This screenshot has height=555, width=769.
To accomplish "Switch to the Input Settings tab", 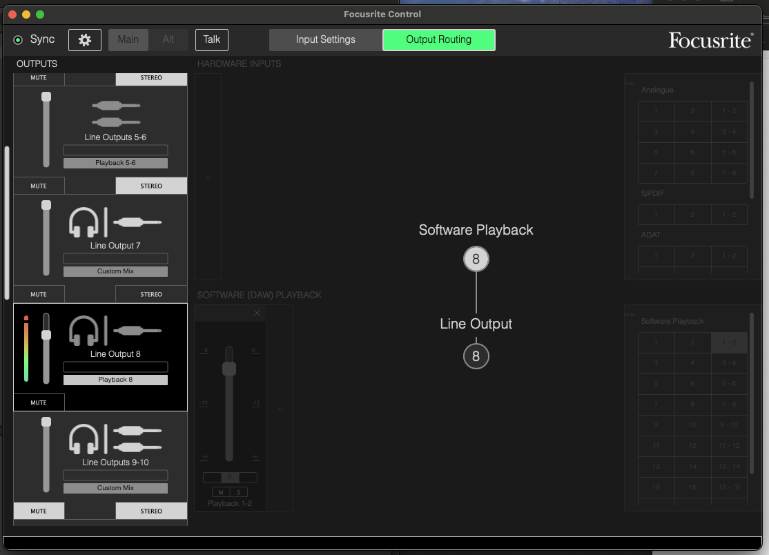I will click(325, 40).
